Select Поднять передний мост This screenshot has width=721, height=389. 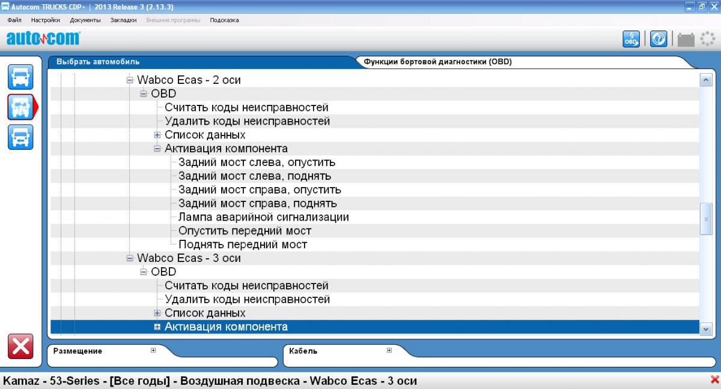pyautogui.click(x=243, y=245)
